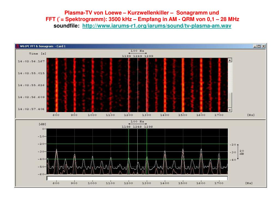Image resolution: width=279 pixels, height=209 pixels.
Task: Click the 100 Hz span label above sonagram
Action: point(137,51)
